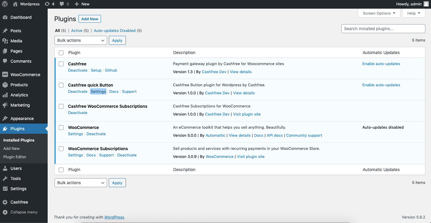Click the top Apply button
This screenshot has height=223, width=431.
coord(117,40)
